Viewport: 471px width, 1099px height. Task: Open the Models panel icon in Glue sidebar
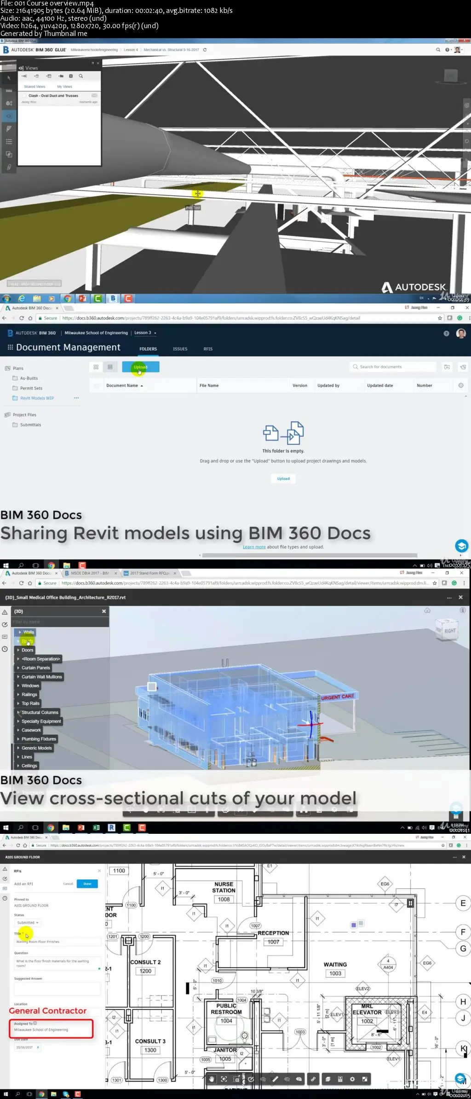(9, 103)
